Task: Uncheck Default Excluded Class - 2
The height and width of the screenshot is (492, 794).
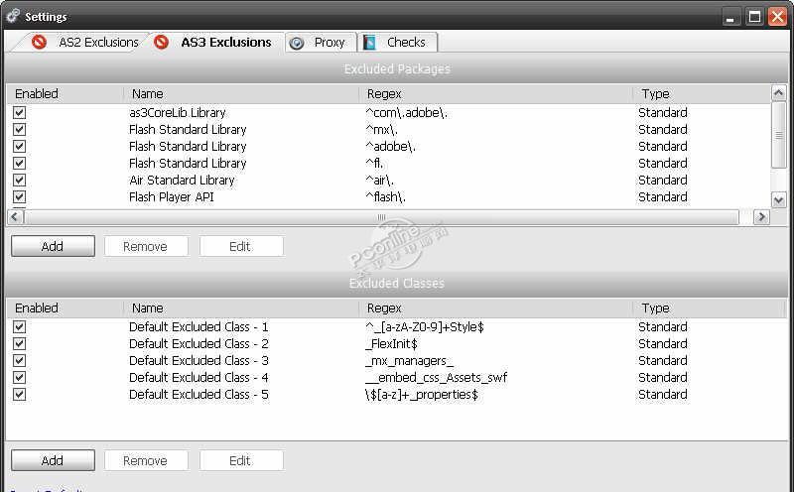Action: (x=19, y=343)
